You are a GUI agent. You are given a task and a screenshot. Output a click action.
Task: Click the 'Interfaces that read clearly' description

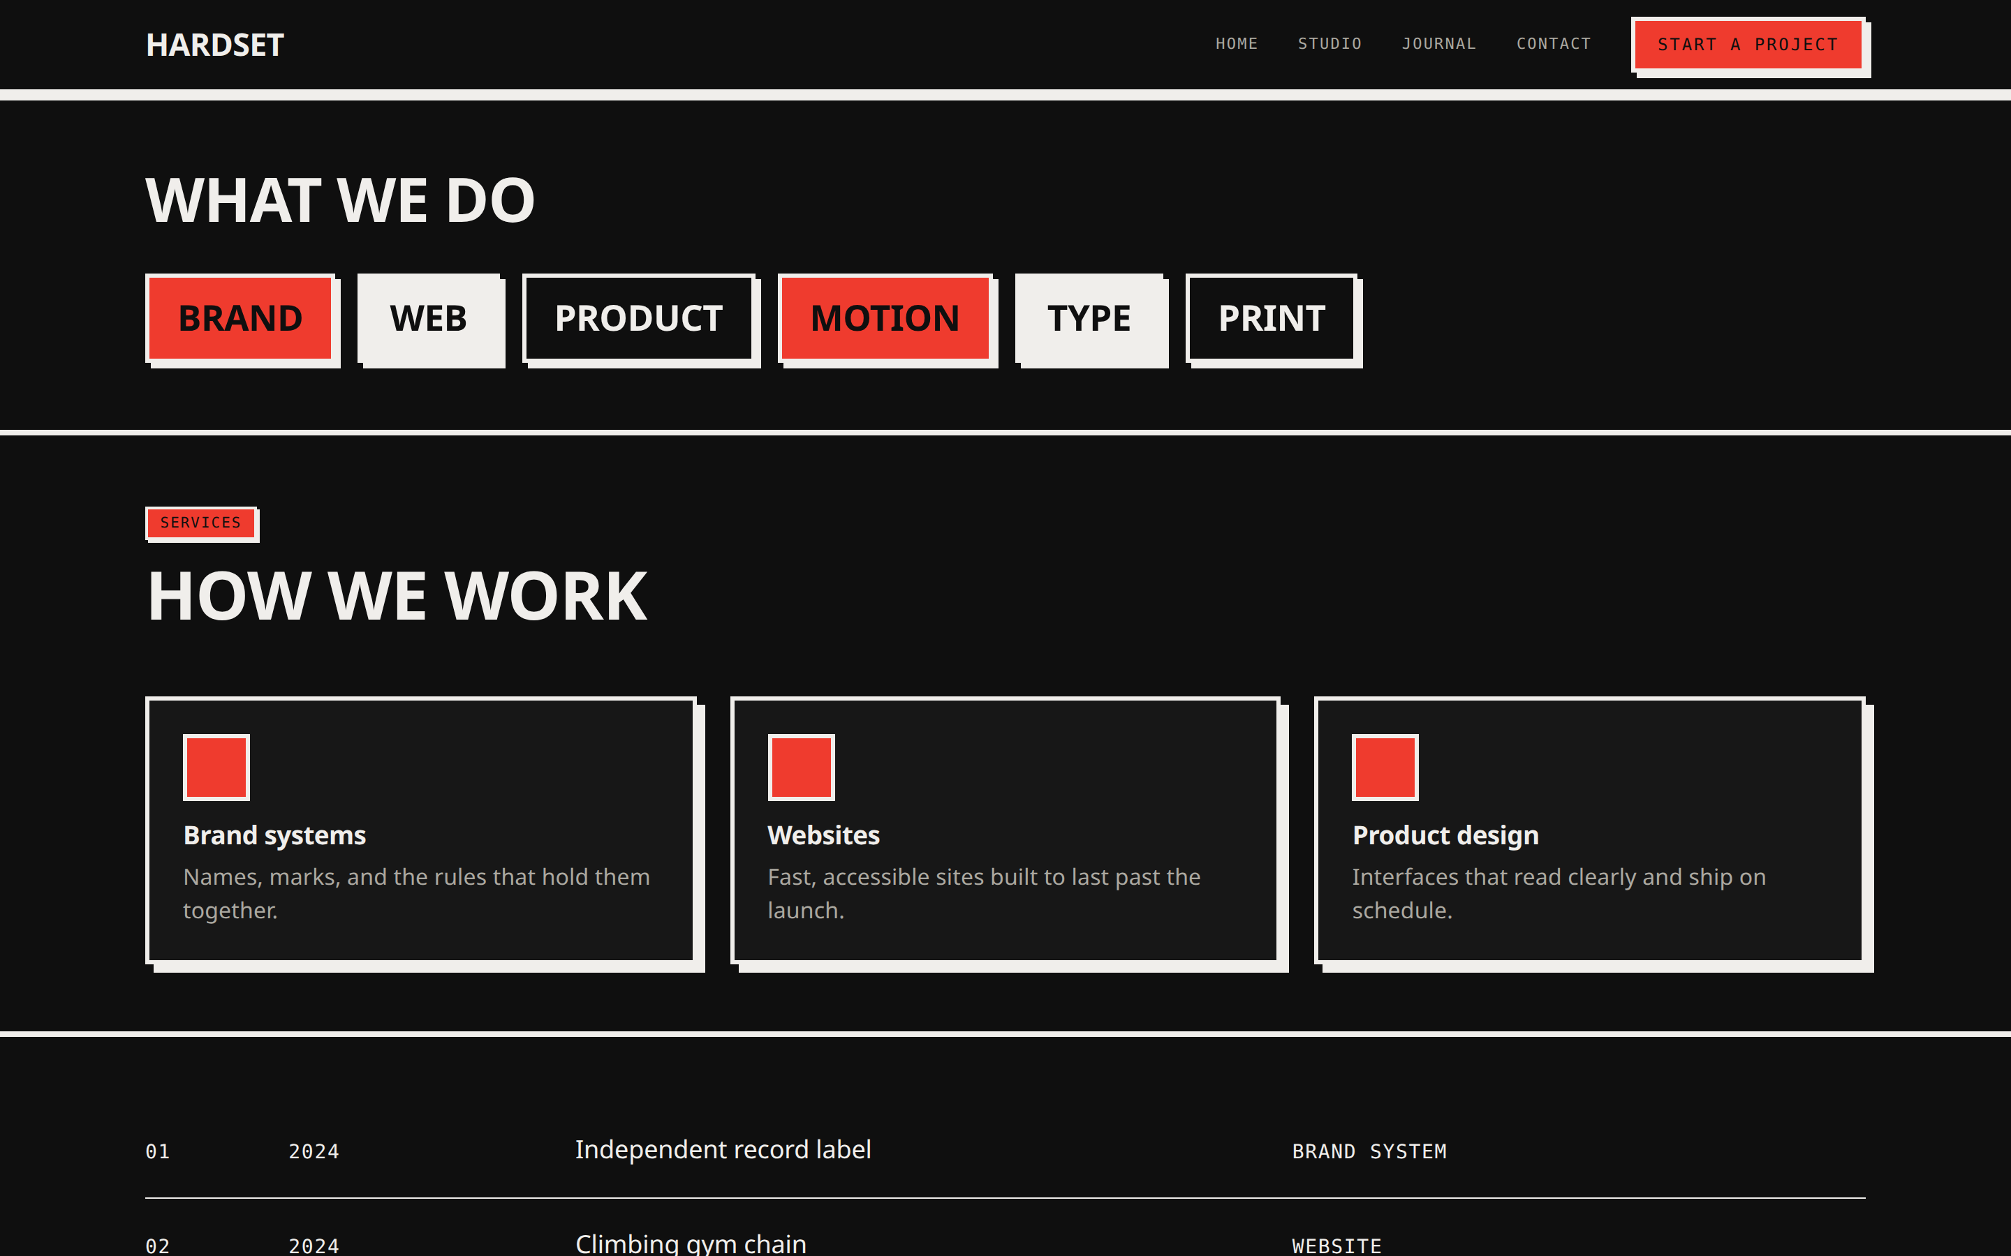(x=1559, y=894)
